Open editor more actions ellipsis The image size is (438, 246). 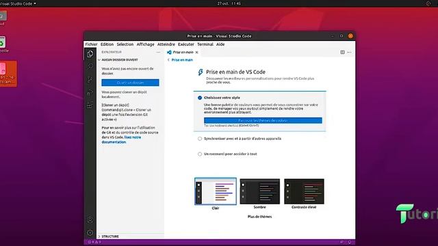coord(349,52)
